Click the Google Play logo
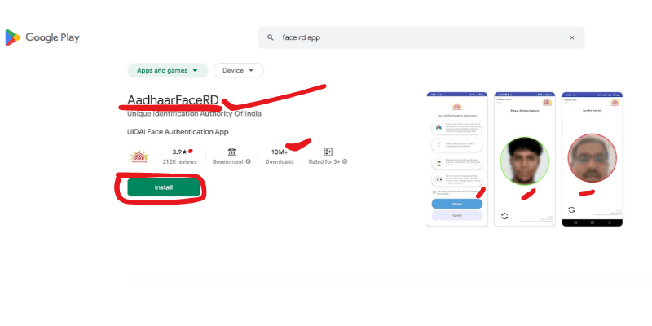 [42, 37]
